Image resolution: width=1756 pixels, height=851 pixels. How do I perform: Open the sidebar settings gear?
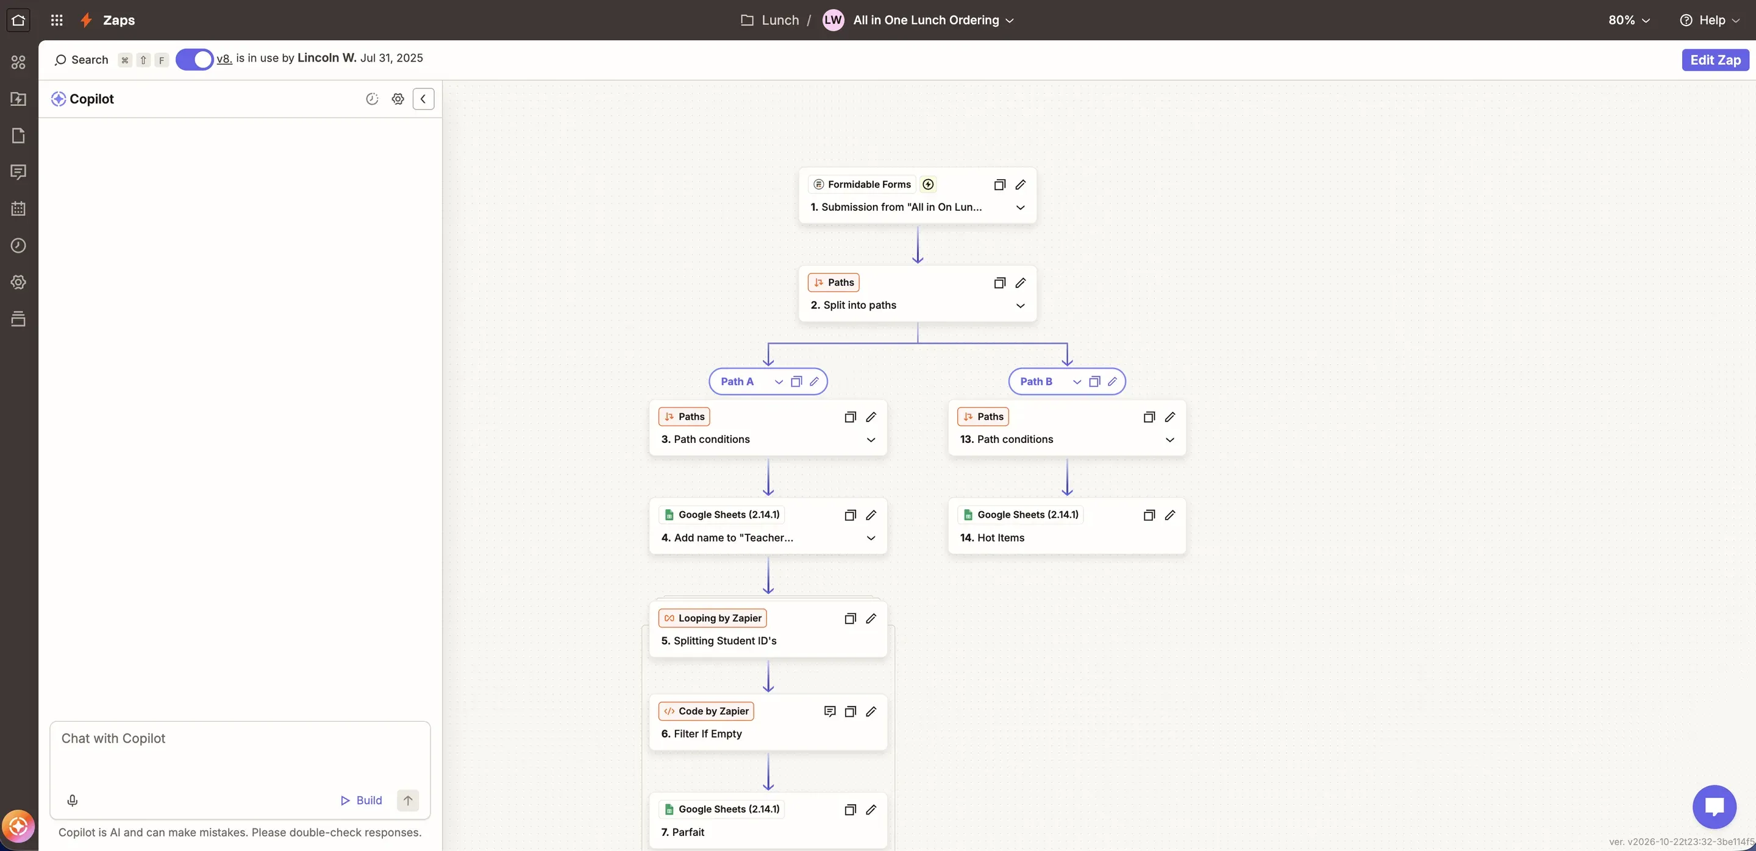tap(18, 282)
